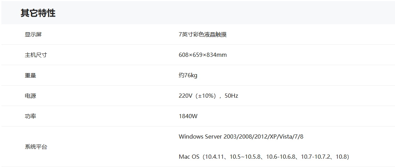Select the 主机尺寸 row label
This screenshot has width=395, height=167.
point(36,55)
